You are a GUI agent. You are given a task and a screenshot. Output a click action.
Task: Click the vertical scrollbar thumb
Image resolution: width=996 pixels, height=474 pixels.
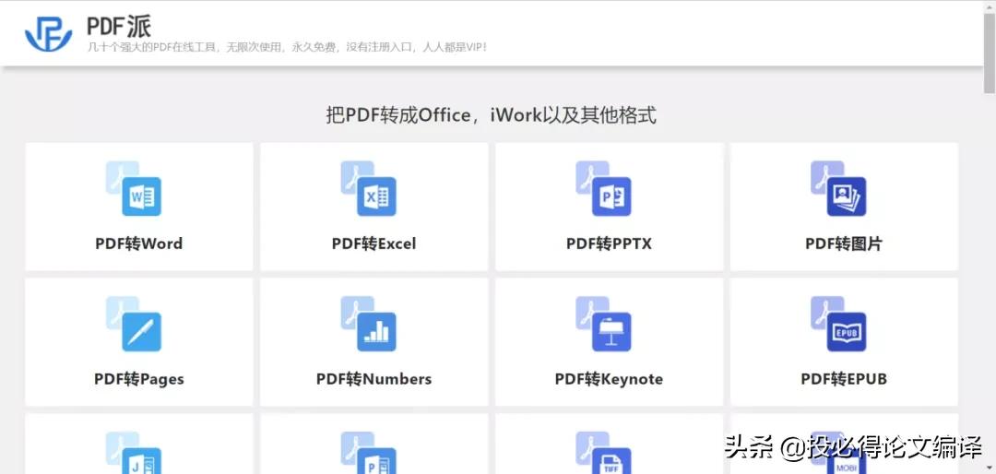[x=990, y=54]
